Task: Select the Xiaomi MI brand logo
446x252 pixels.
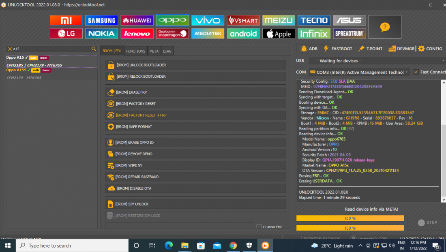Action: coord(66,20)
